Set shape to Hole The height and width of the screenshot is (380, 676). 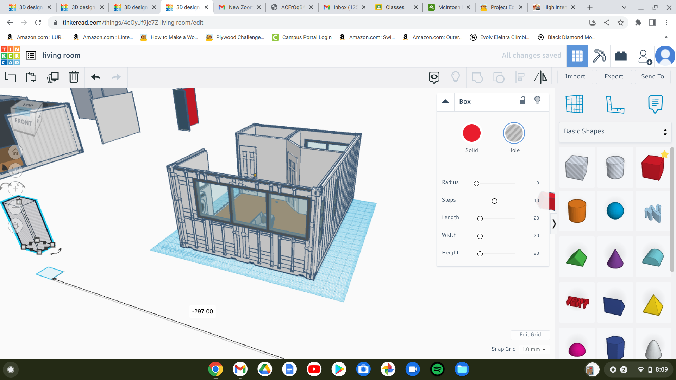pos(514,133)
